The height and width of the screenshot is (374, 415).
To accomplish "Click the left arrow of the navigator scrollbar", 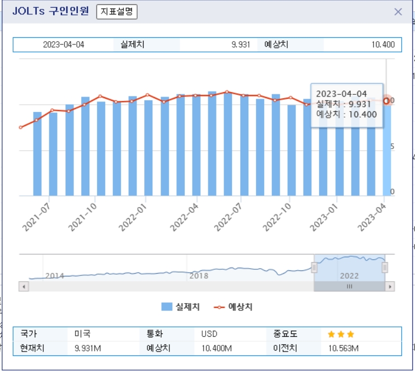I will click(x=24, y=287).
